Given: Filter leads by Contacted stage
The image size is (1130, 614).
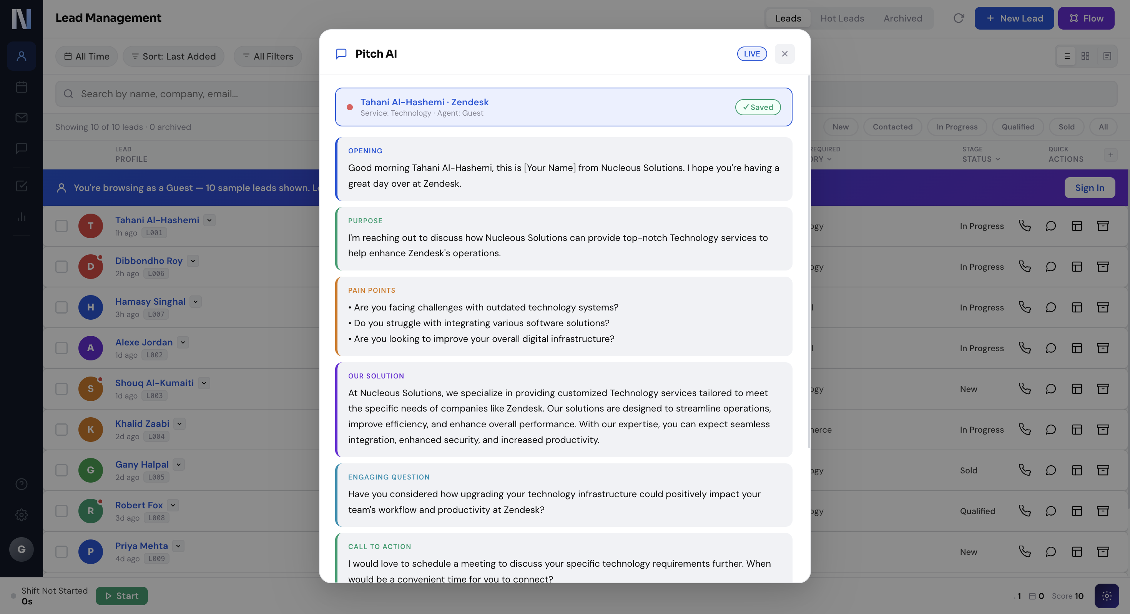Looking at the screenshot, I should [x=892, y=127].
